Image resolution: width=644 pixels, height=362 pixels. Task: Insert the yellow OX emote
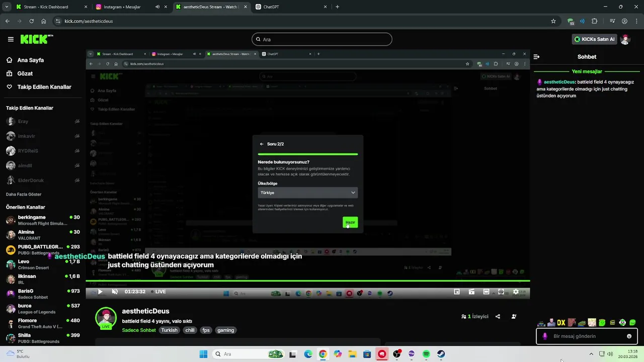(561, 323)
